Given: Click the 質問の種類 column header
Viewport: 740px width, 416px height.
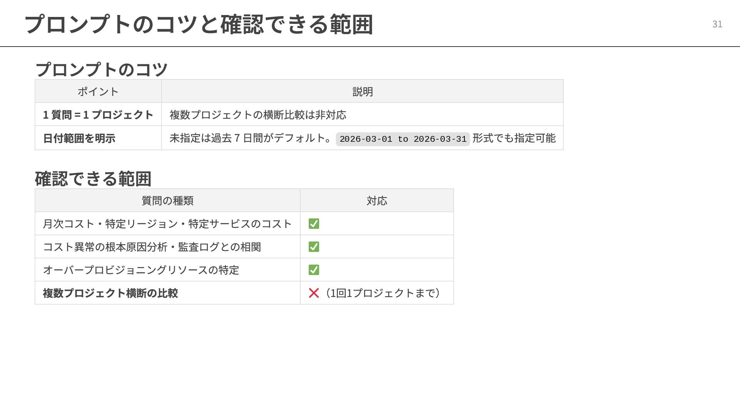Looking at the screenshot, I should (167, 201).
